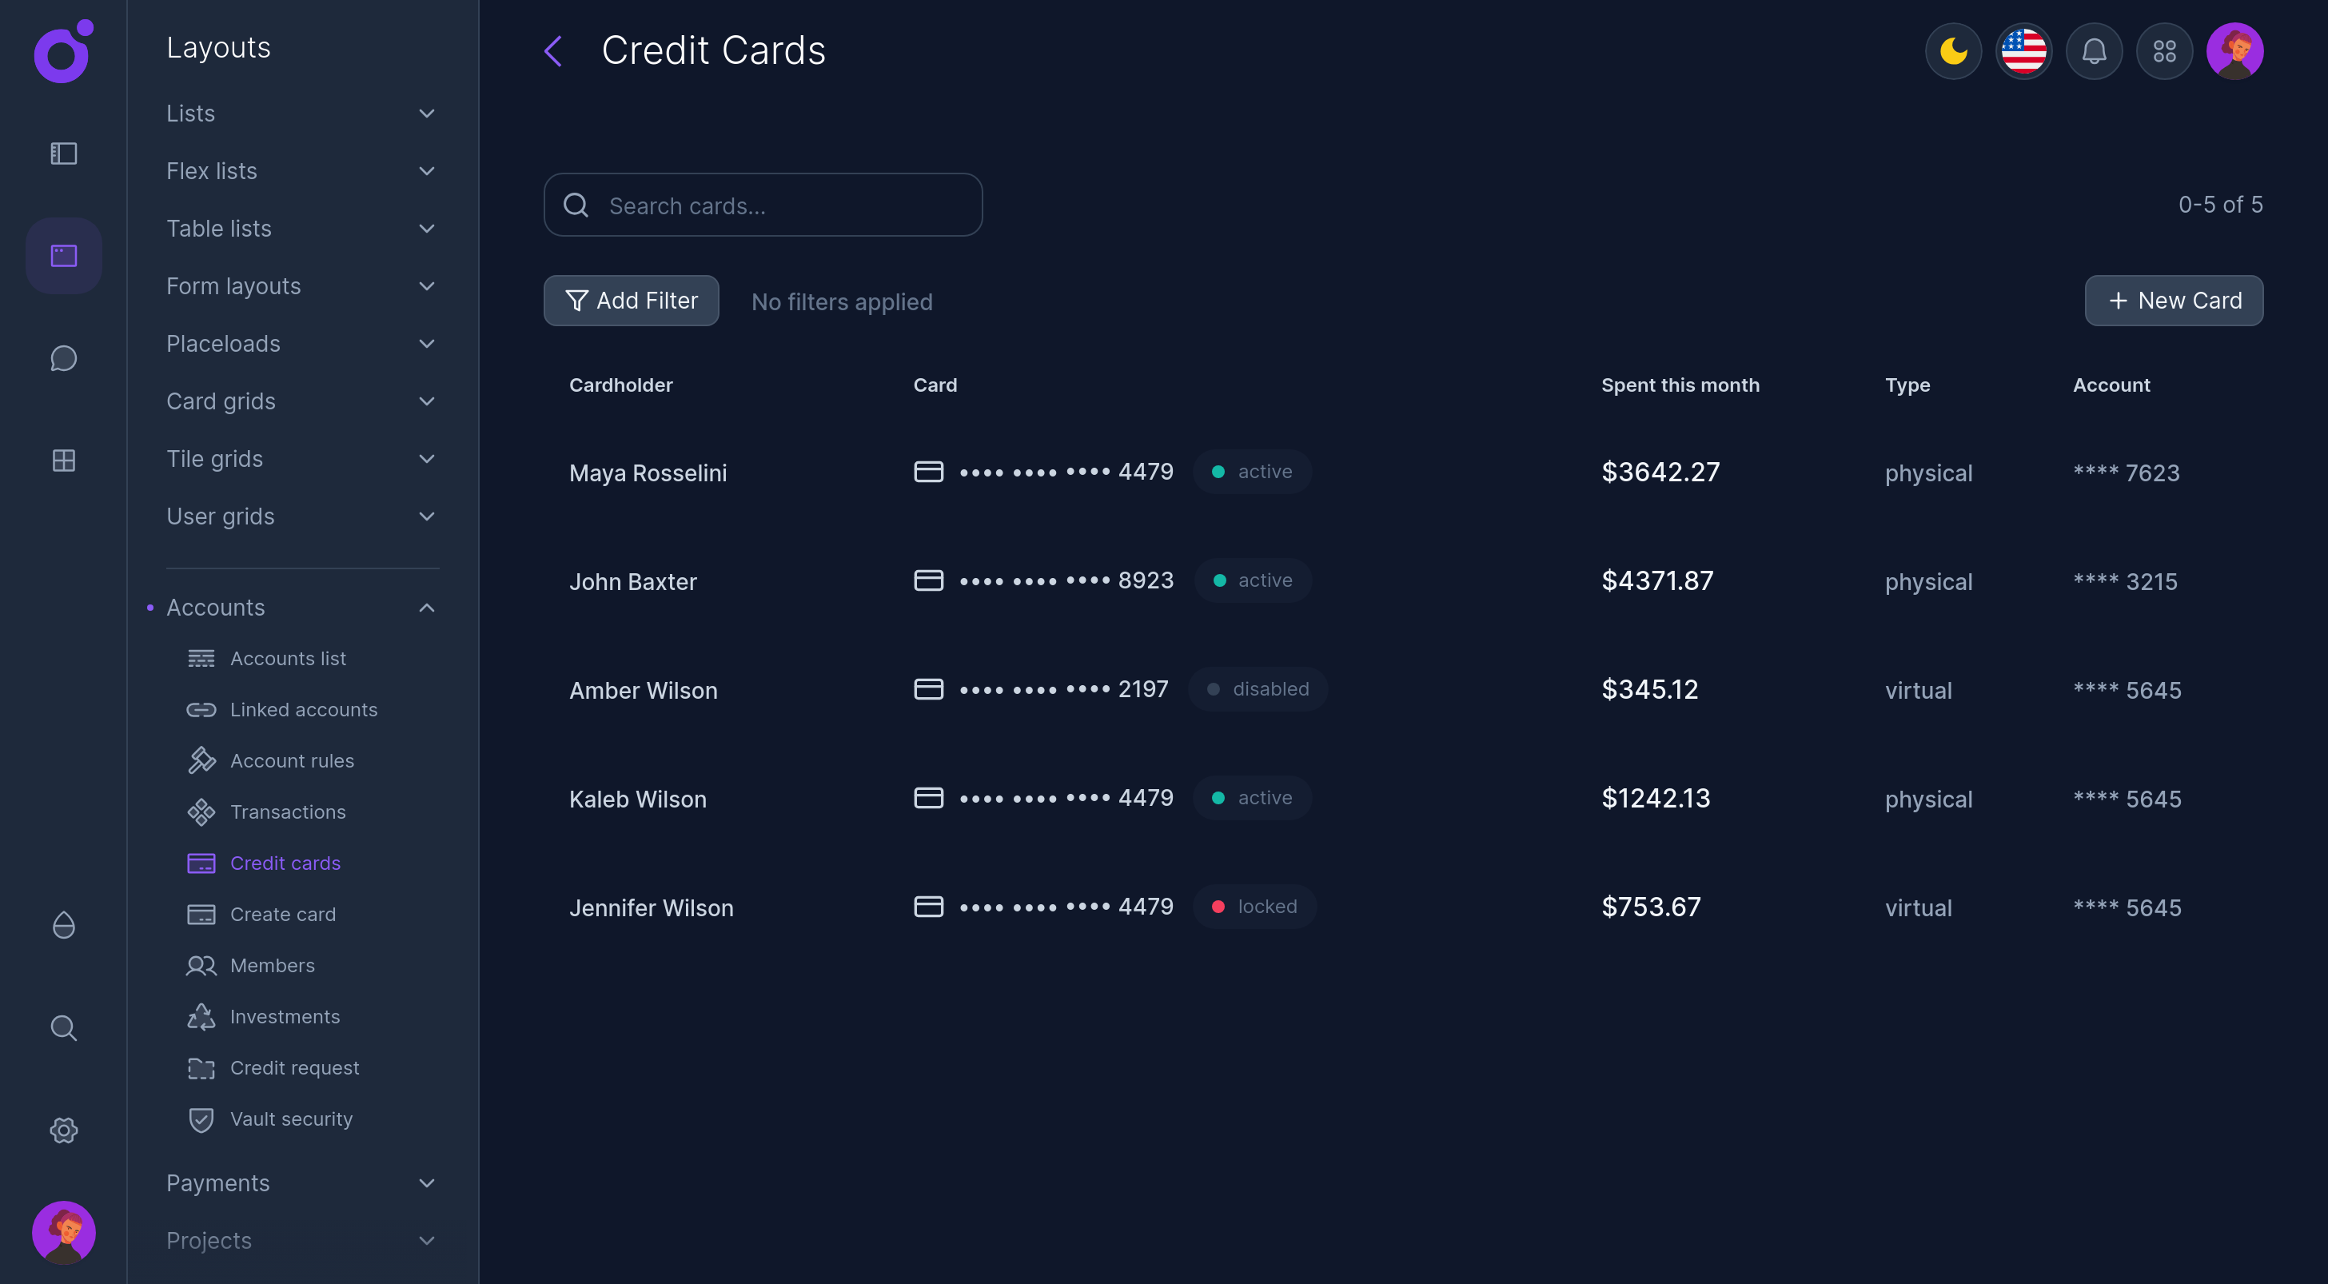Select the Credit cards menu entry
2328x1284 pixels.
(x=285, y=863)
